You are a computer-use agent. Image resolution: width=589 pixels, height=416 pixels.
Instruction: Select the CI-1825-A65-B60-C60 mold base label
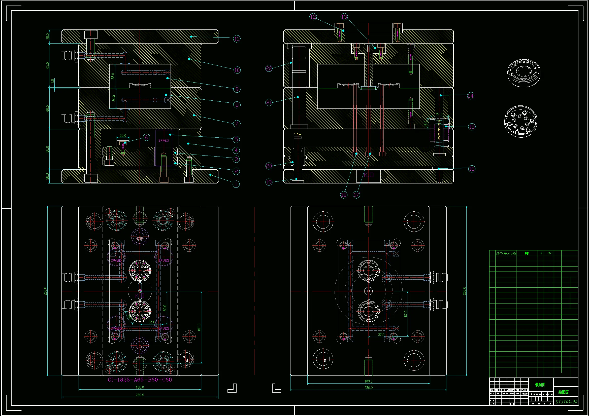click(x=140, y=380)
